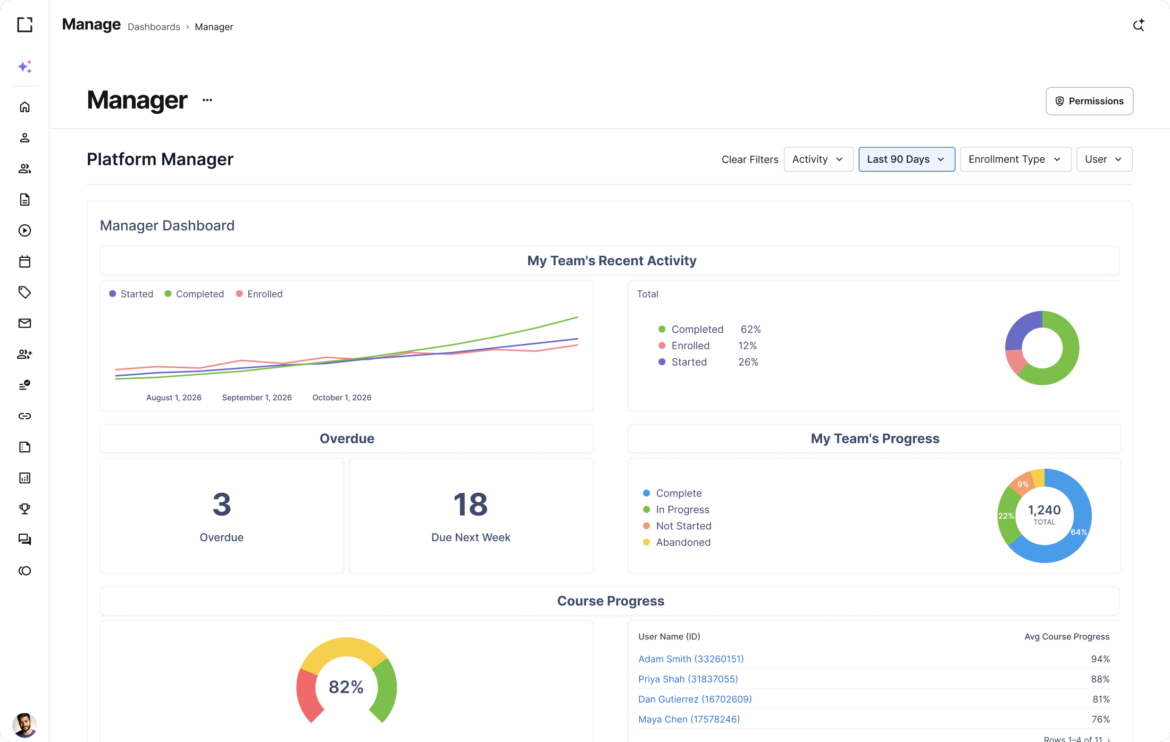Image resolution: width=1170 pixels, height=742 pixels.
Task: Open Dan Gutierrez (16702609) user link
Action: (695, 699)
